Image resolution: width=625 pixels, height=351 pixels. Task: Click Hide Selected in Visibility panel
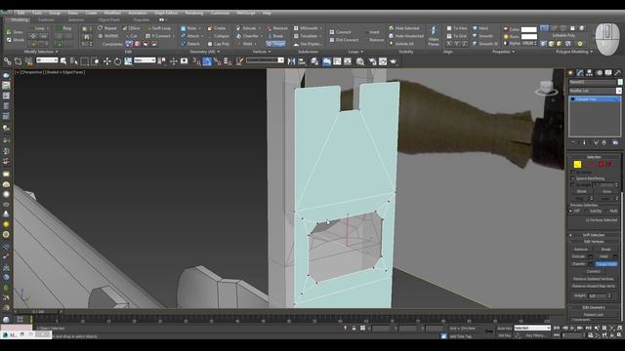point(403,28)
